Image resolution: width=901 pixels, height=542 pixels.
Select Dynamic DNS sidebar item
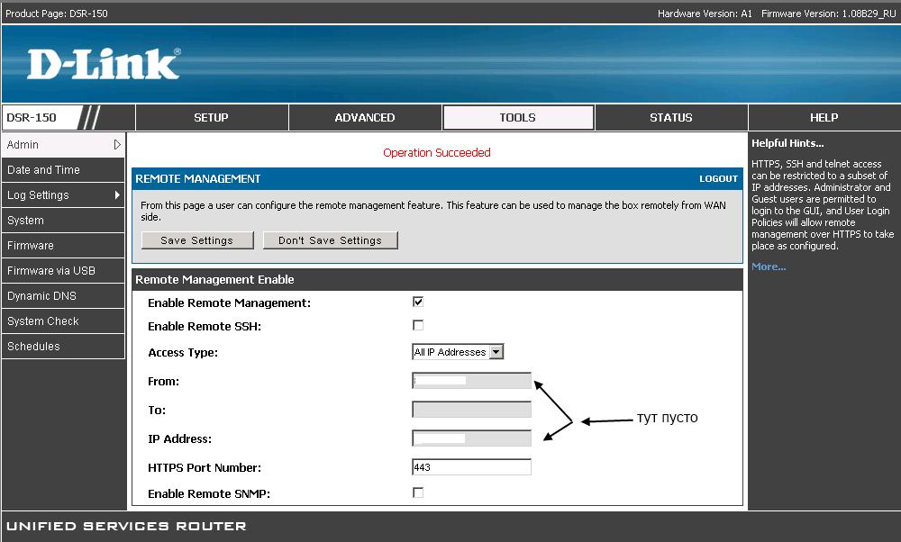(x=41, y=295)
